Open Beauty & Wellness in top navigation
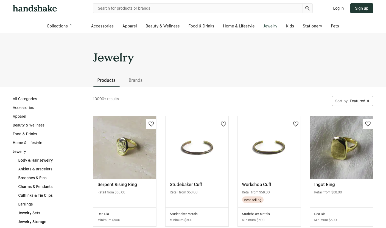This screenshot has width=386, height=228. (163, 26)
